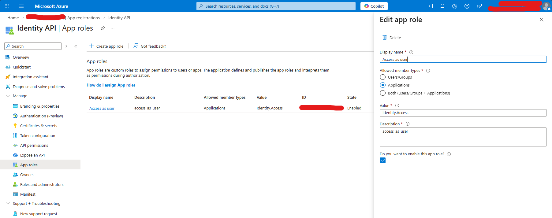The image size is (552, 218).
Task: Click the Allowed member types column header
Action: point(225,97)
